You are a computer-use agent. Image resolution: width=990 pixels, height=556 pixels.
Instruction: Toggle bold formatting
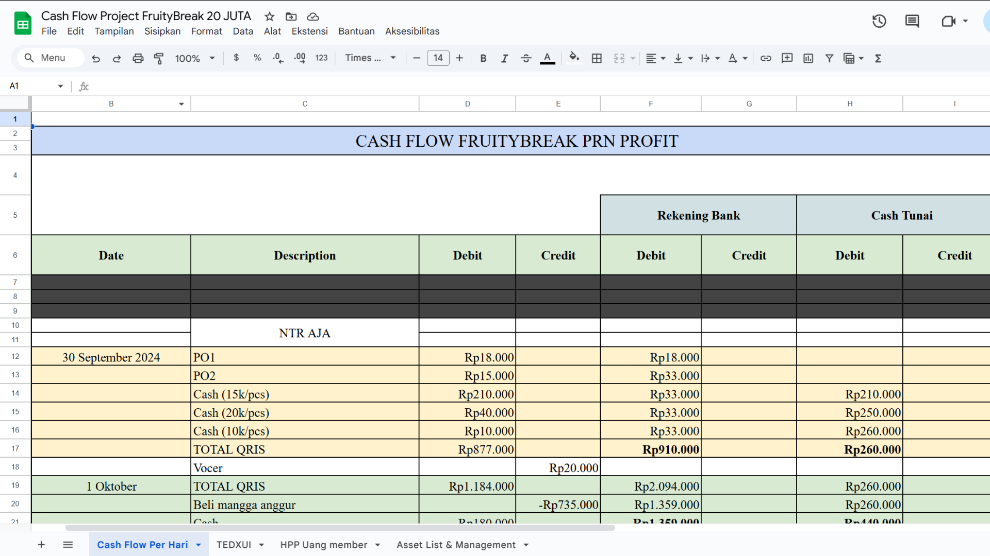coord(483,58)
